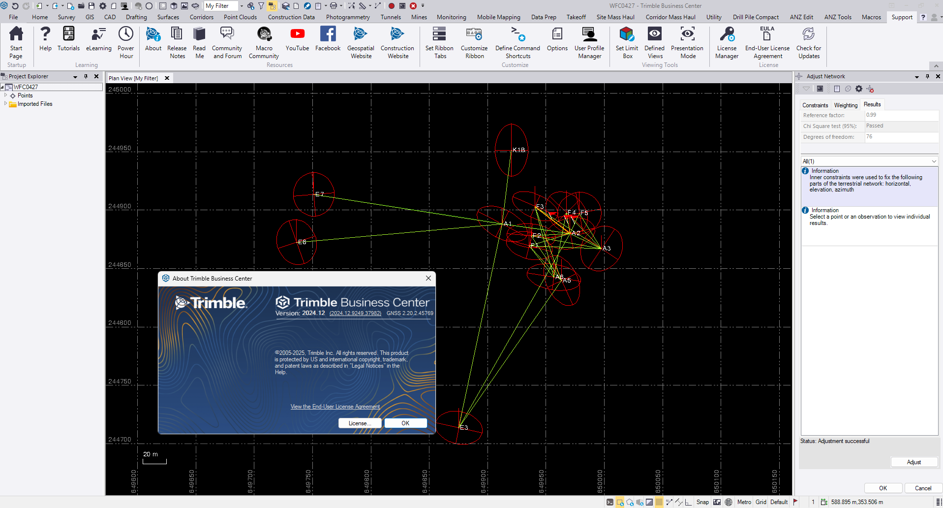This screenshot has height=508, width=943.
Task: Open the My Filter dropdown
Action: point(241,6)
